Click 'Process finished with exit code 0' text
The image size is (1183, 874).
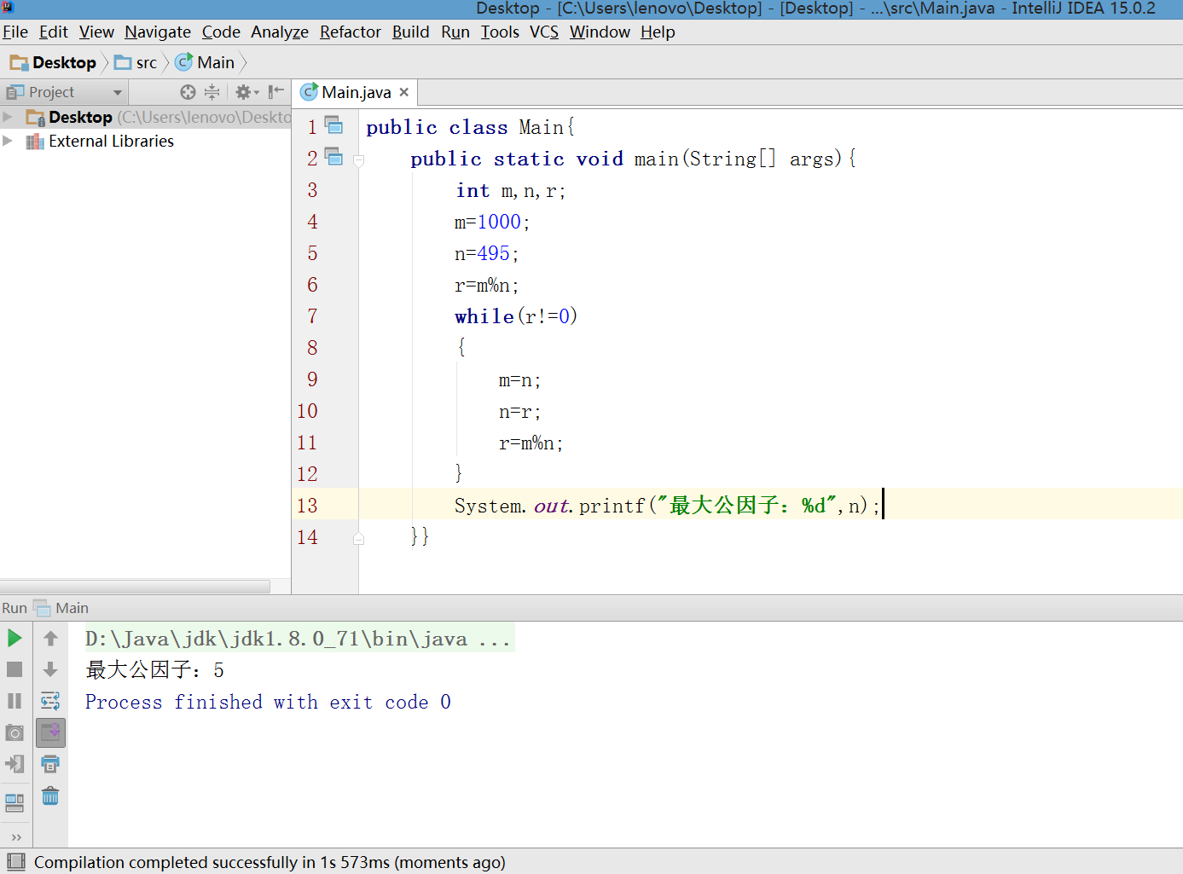tap(268, 702)
